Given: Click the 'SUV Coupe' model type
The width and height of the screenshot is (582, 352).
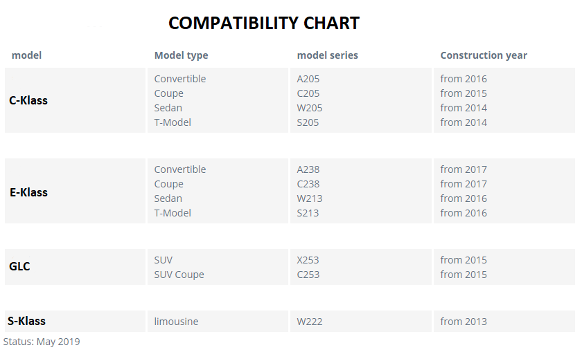Looking at the screenshot, I should point(179,275).
